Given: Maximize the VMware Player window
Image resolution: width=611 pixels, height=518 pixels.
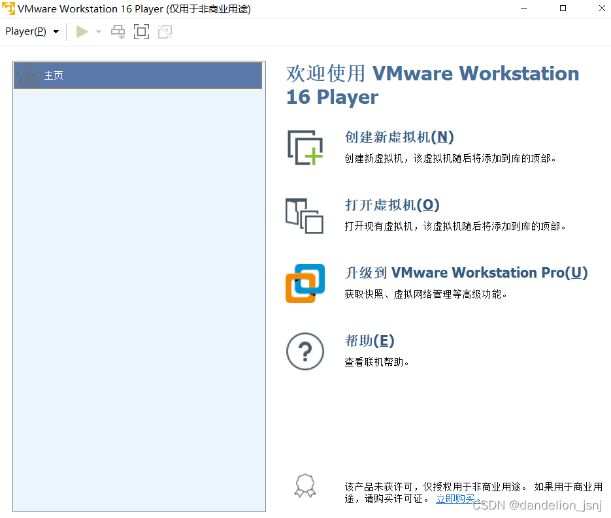Looking at the screenshot, I should (563, 8).
